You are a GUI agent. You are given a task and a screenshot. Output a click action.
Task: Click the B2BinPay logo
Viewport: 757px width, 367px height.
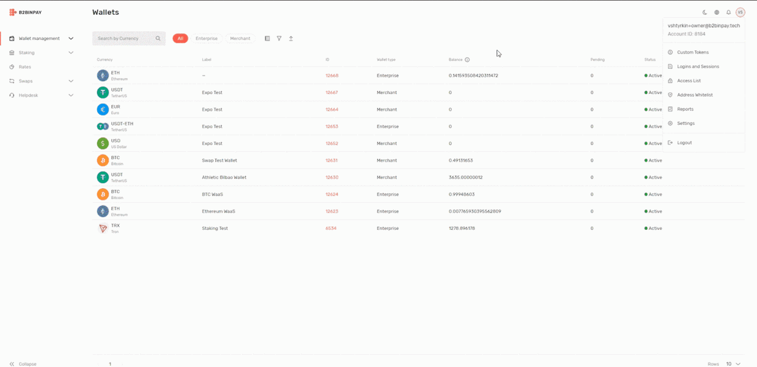tap(26, 12)
